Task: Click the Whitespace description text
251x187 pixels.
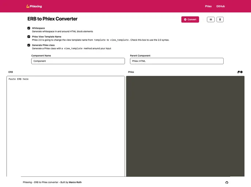Action: [62, 31]
